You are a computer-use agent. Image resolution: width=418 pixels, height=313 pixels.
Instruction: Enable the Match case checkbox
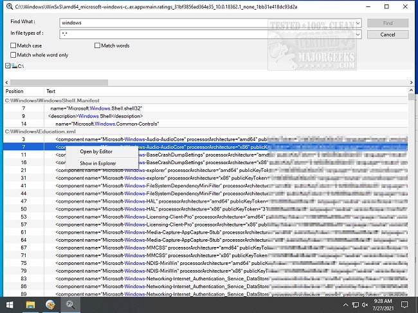(13, 46)
